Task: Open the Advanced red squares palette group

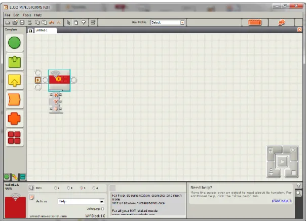Action: pos(14,137)
